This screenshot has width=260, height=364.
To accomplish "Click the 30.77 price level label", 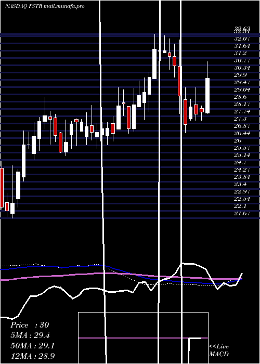I will tap(242, 61).
